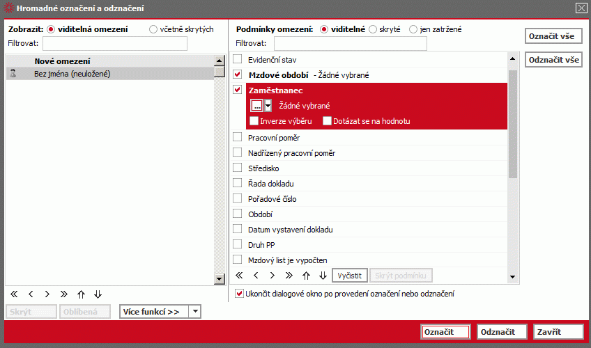Screen dimensions: 591x348
Task: Uncheck the Mzdové období condition
Action: point(237,74)
